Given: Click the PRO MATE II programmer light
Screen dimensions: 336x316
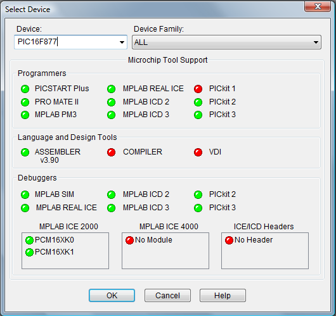Looking at the screenshot, I should pos(25,102).
